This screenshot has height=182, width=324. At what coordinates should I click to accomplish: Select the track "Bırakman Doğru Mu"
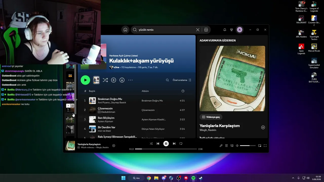coord(110,99)
